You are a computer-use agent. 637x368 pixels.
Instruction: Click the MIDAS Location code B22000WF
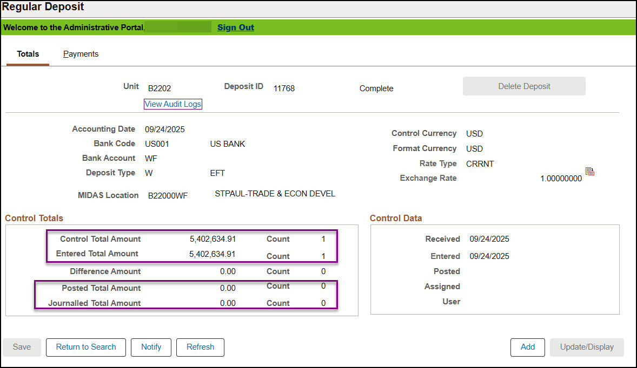tap(168, 196)
